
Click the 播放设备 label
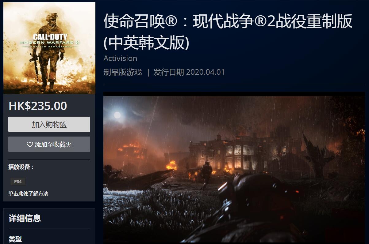coord(21,167)
